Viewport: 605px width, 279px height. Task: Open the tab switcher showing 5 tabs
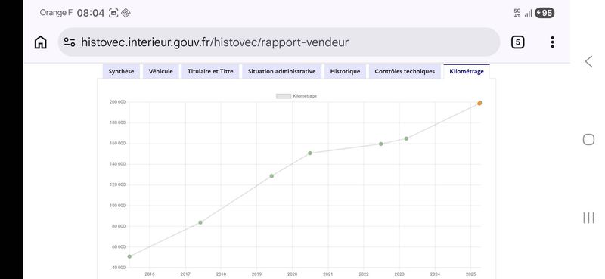coord(517,42)
